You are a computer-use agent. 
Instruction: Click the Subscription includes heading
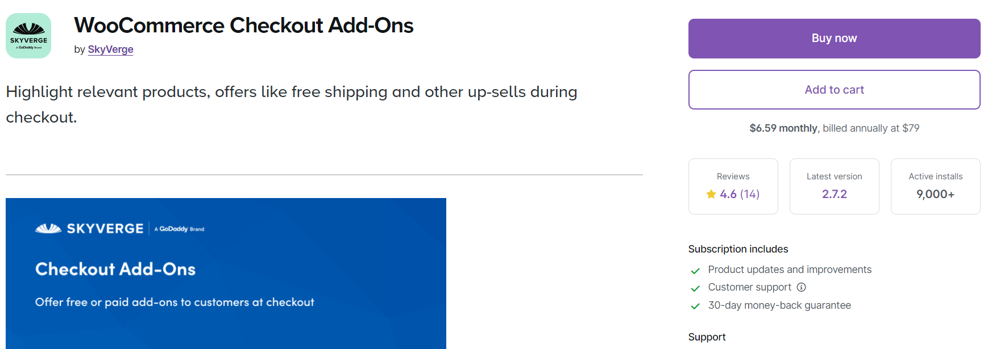click(738, 249)
